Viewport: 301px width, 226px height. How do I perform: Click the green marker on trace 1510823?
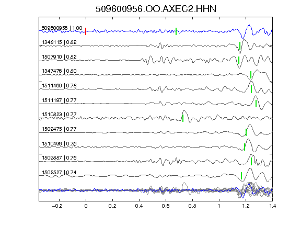point(183,118)
